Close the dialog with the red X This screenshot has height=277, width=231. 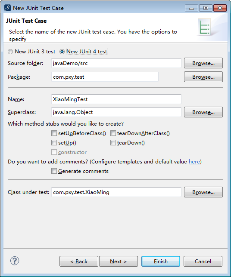(220, 8)
